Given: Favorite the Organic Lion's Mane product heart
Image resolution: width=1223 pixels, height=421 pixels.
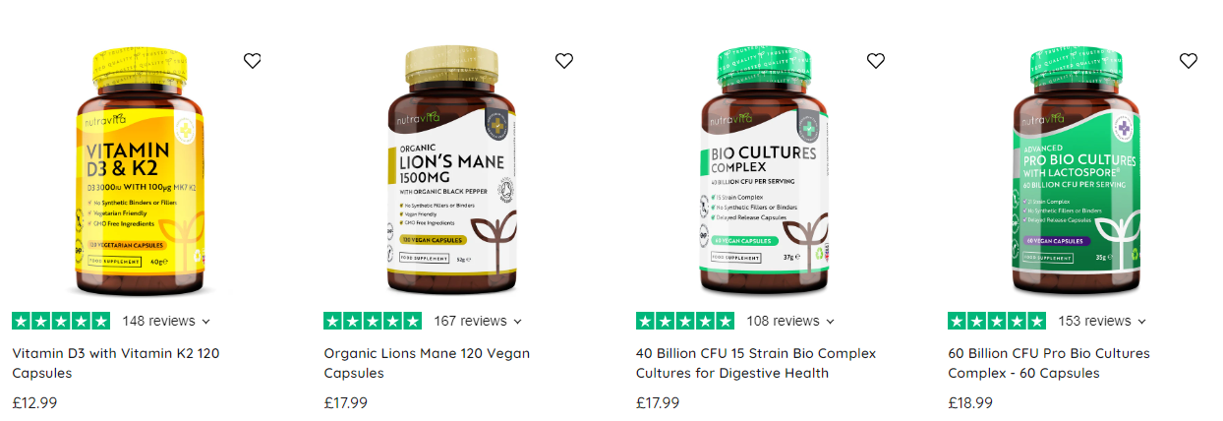Looking at the screenshot, I should click(x=564, y=61).
